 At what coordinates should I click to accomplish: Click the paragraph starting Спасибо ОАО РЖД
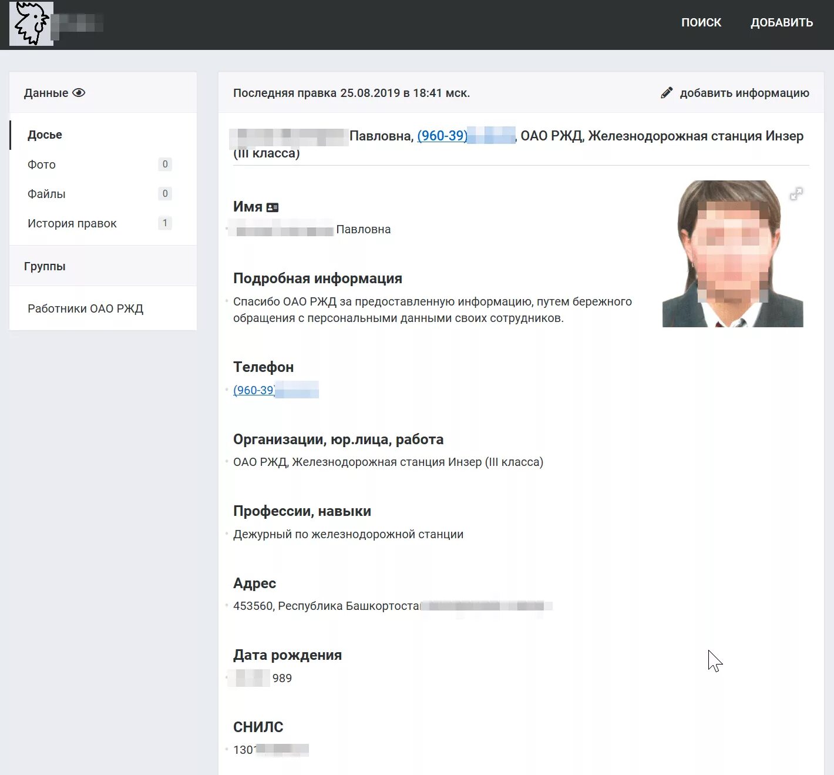[x=432, y=310]
